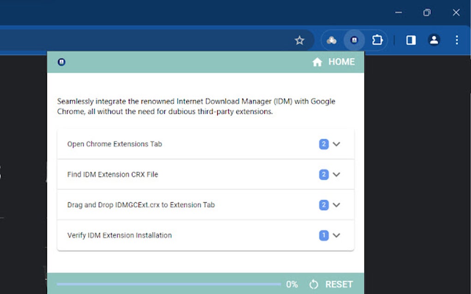This screenshot has height=294, width=471.
Task: Open the IDM extension from the Chrome toolbar
Action: coord(354,40)
